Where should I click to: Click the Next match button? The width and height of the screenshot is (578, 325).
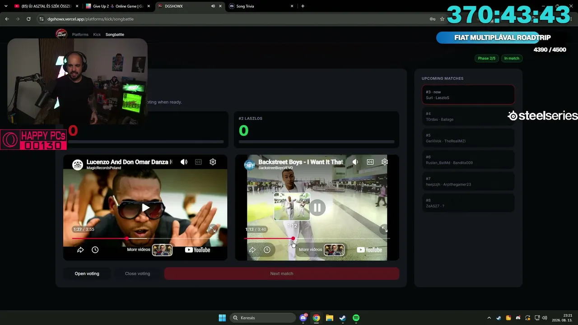282,274
